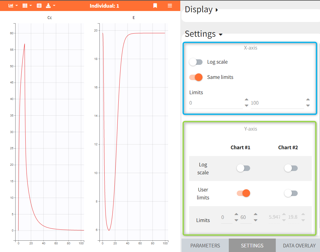Enable X-axis Log scale toggle
This screenshot has width=320, height=252.
196,62
